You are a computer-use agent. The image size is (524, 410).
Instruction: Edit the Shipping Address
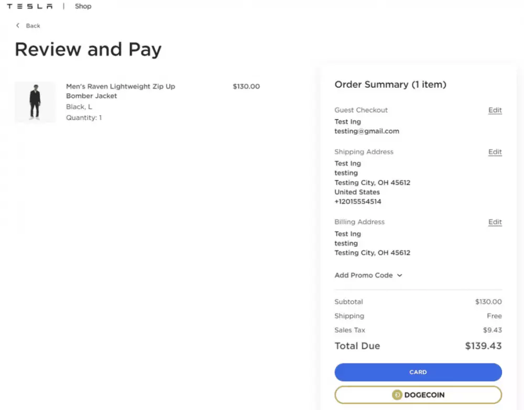(495, 152)
